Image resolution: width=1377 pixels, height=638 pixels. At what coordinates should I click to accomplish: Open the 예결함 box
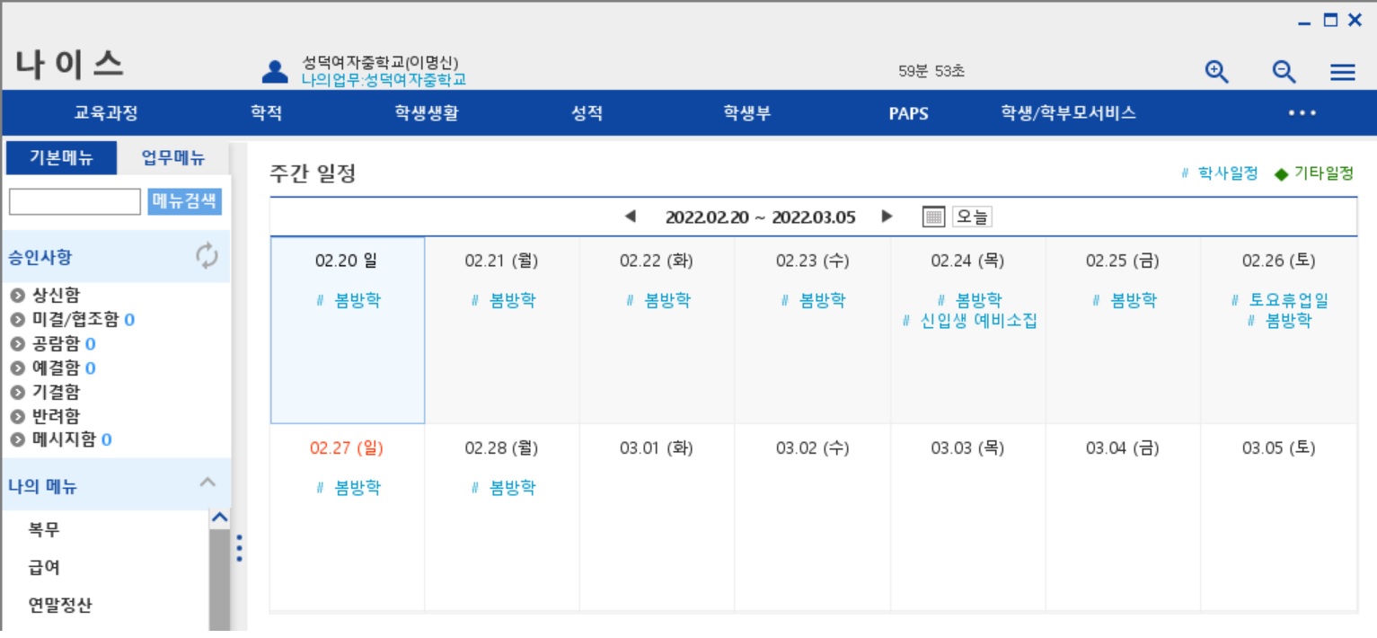[x=56, y=368]
